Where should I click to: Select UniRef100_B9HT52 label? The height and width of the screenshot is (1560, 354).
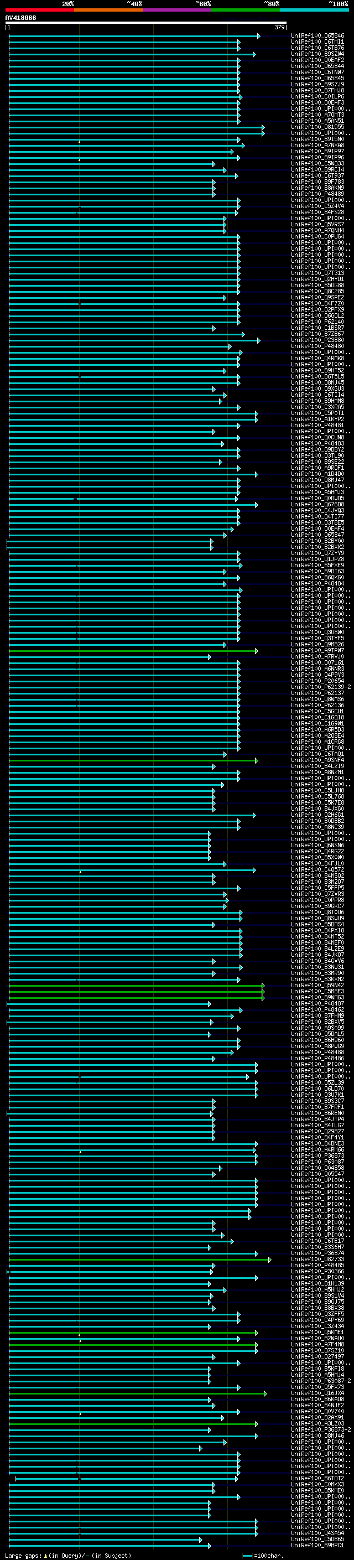coord(317,371)
